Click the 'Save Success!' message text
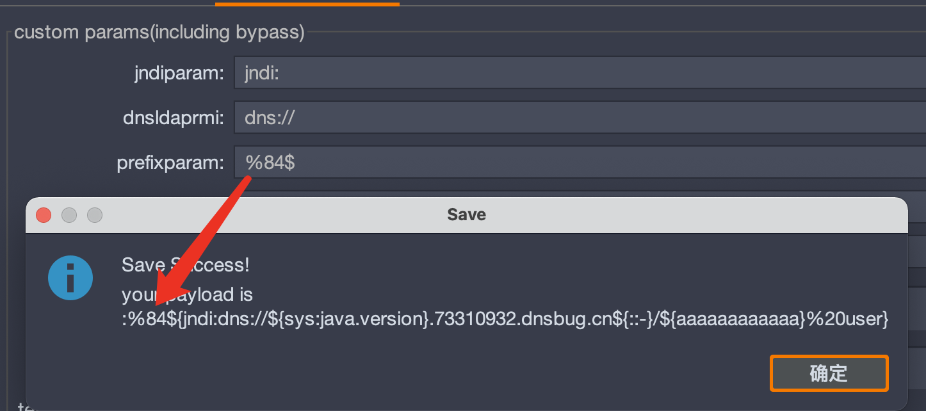Screen dimensions: 926x411 (186, 264)
